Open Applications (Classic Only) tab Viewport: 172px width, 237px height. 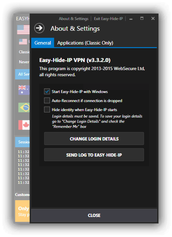[85, 43]
